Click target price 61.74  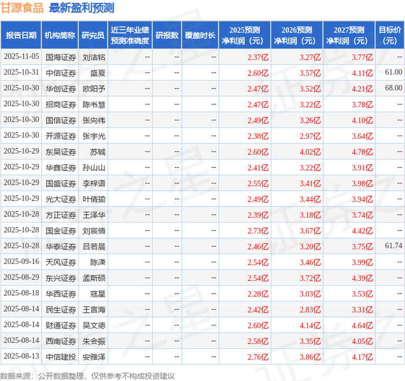pos(393,246)
